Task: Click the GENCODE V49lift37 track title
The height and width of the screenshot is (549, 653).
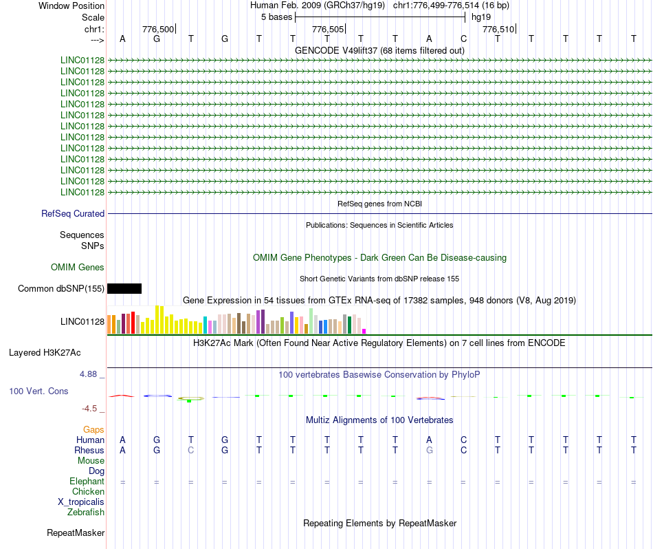Action: click(x=379, y=50)
